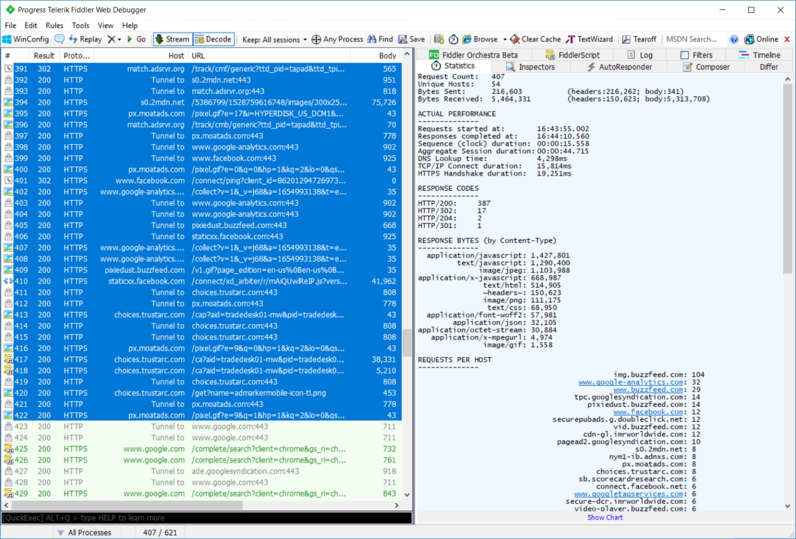Open the www.googletagservices.com host link
796x539 pixels.
629,494
